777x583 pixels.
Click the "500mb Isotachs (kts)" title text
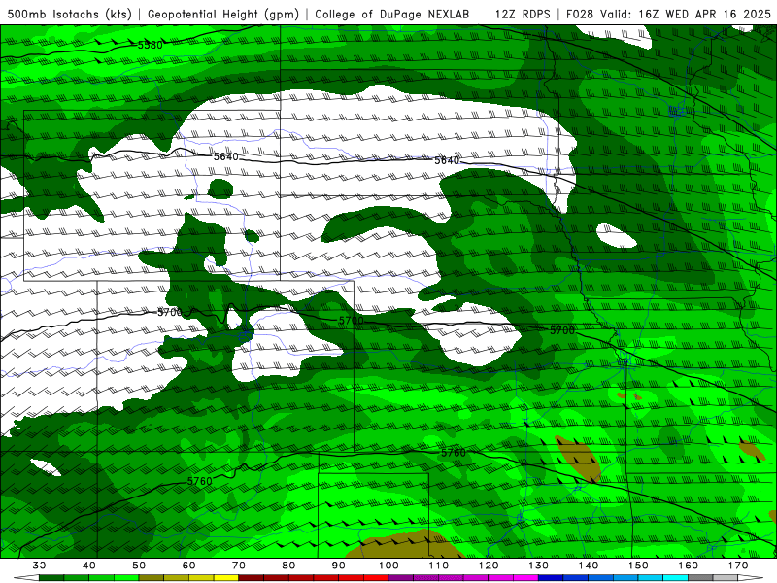coord(69,14)
